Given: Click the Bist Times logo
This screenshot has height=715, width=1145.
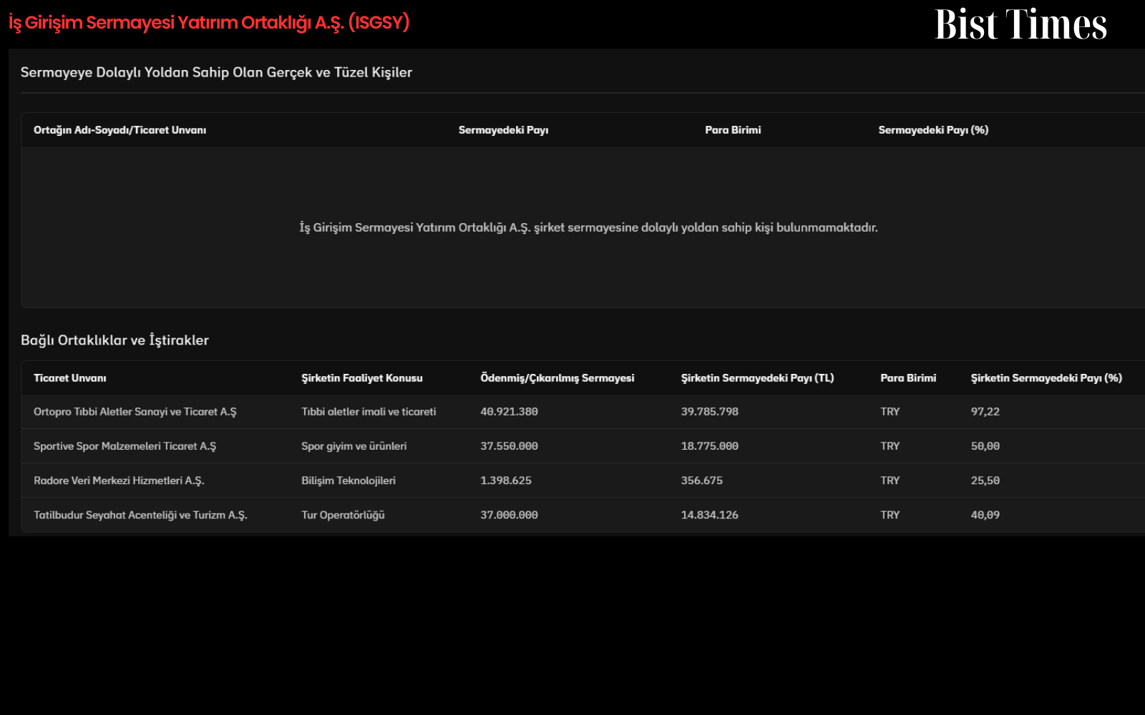Looking at the screenshot, I should 1020,24.
